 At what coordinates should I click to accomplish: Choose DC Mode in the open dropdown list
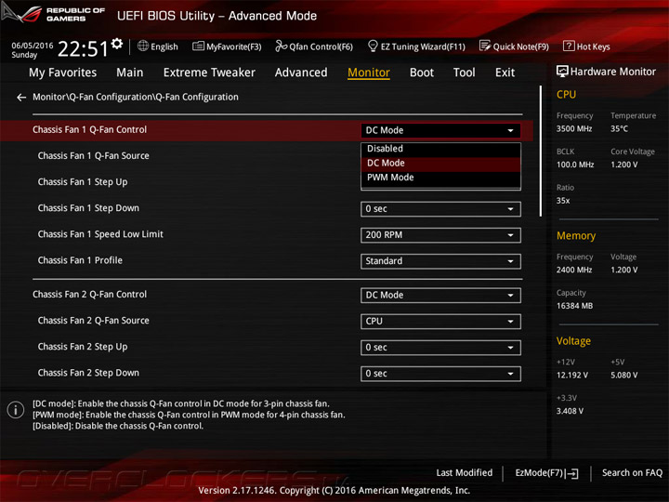click(440, 163)
